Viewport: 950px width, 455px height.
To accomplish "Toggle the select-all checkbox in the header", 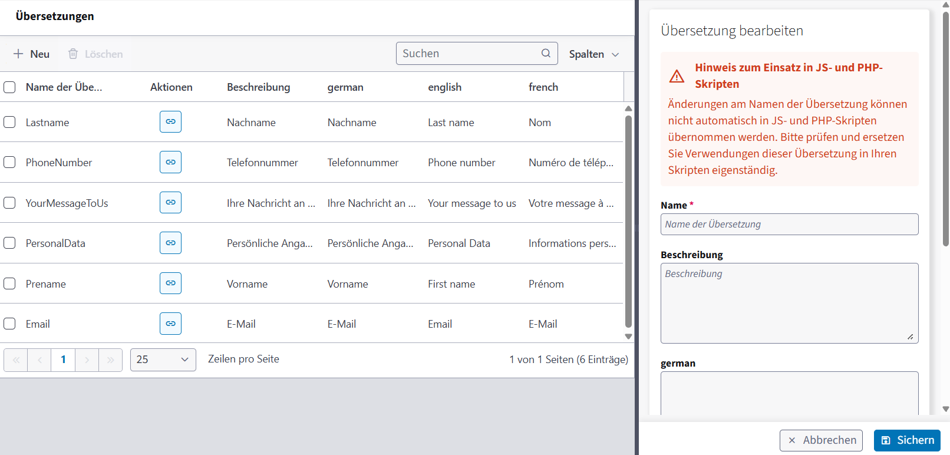I will (9, 87).
